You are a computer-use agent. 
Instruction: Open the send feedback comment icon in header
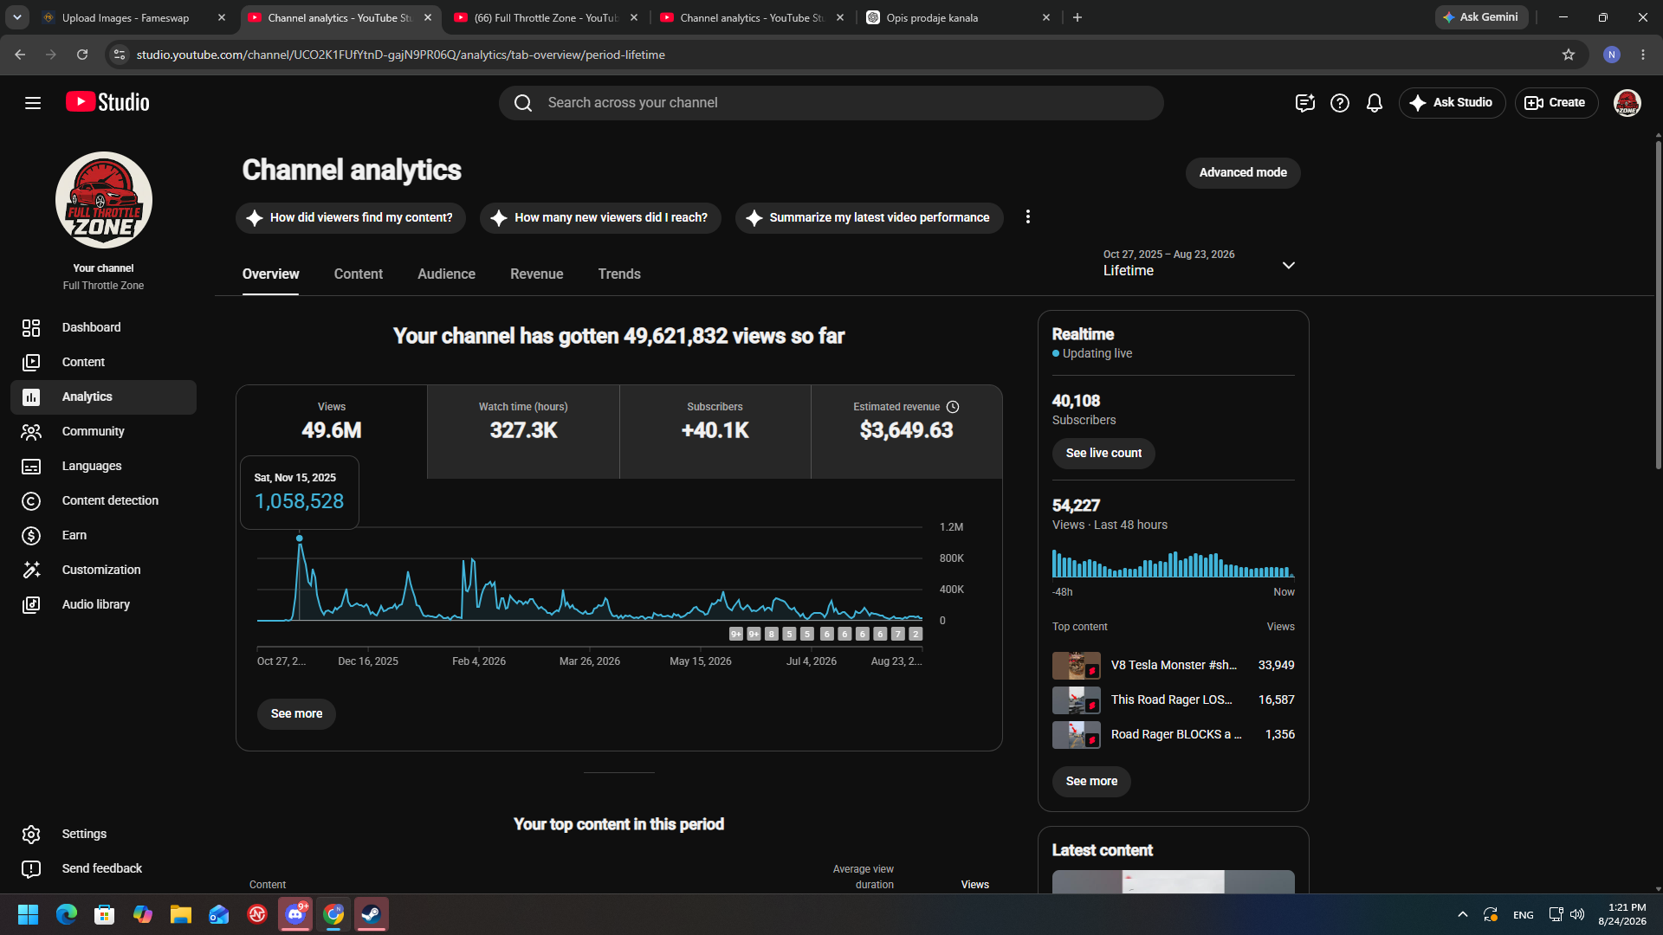(1304, 103)
